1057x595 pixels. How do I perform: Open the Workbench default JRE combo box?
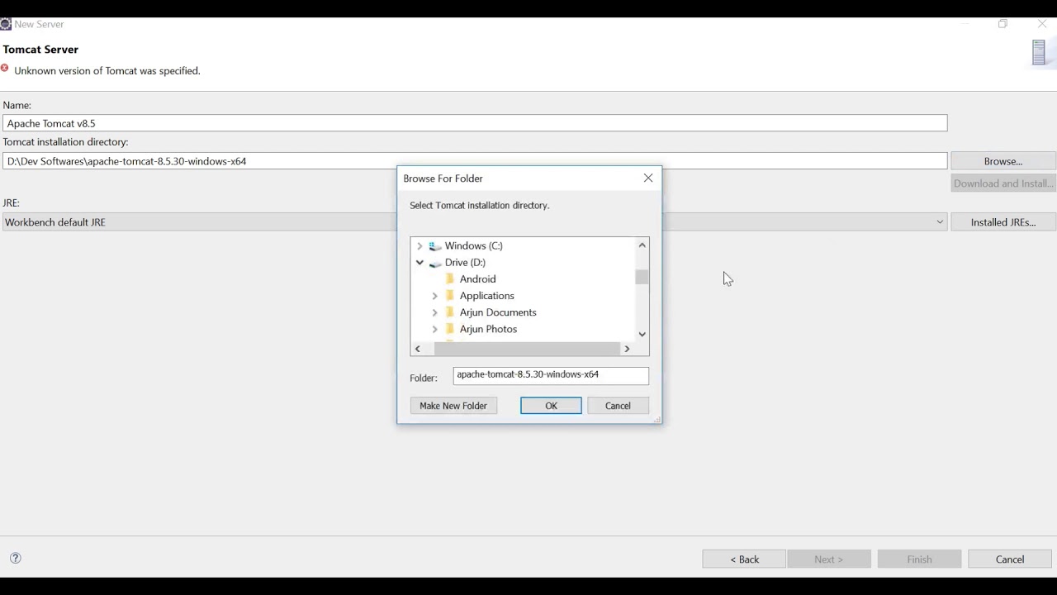point(475,222)
